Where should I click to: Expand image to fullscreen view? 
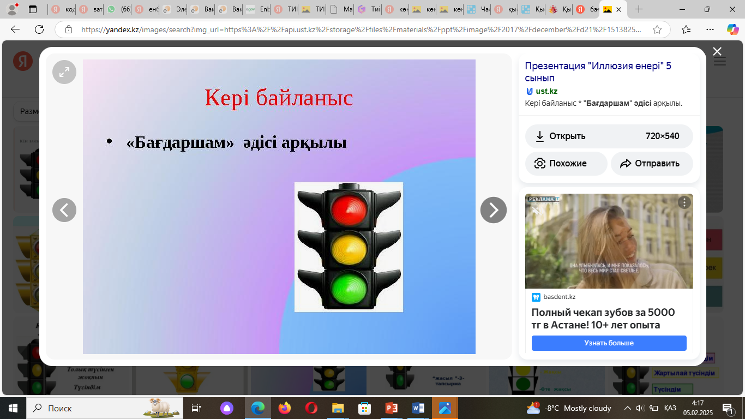tap(64, 72)
